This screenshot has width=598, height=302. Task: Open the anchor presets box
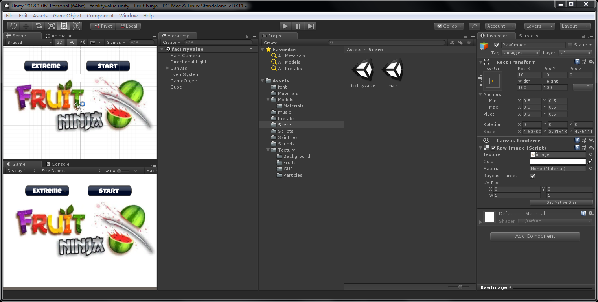coord(493,81)
